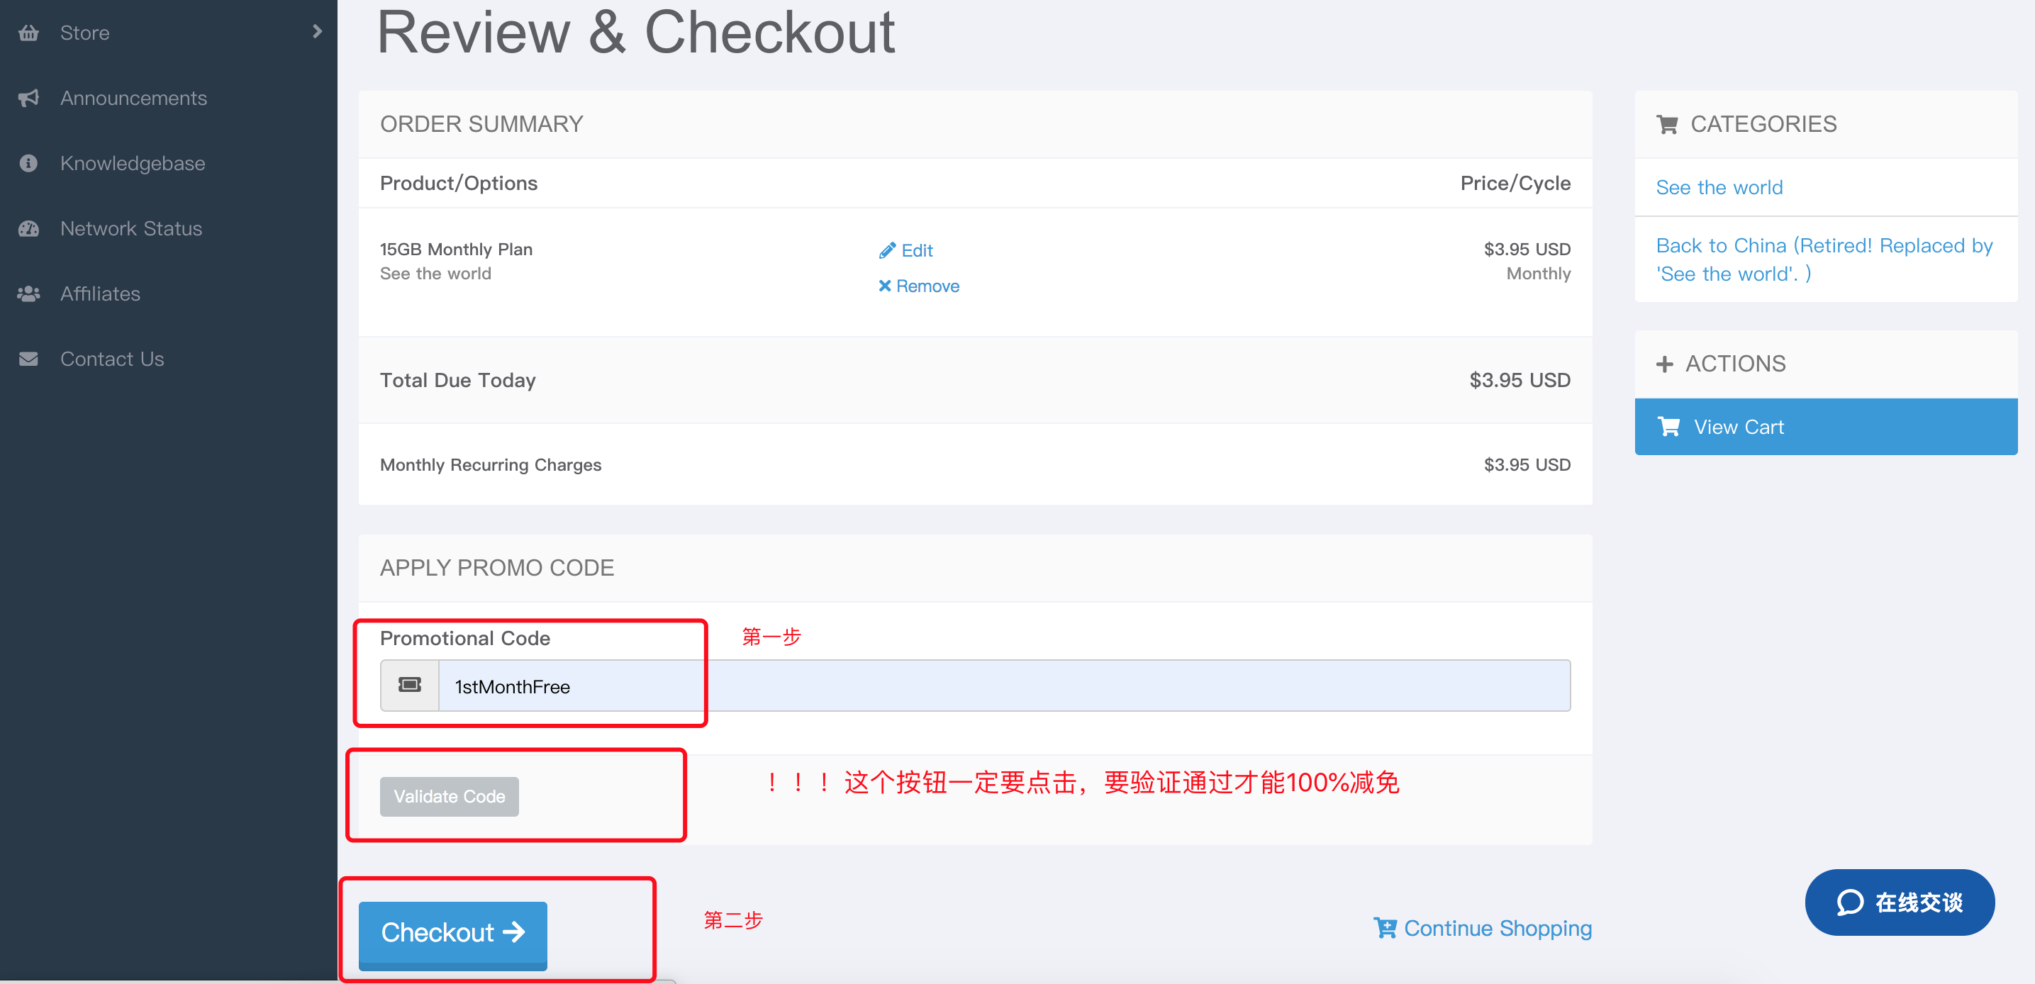Remove the 15GB Monthly Plan from cart
2035x984 pixels.
click(x=919, y=286)
